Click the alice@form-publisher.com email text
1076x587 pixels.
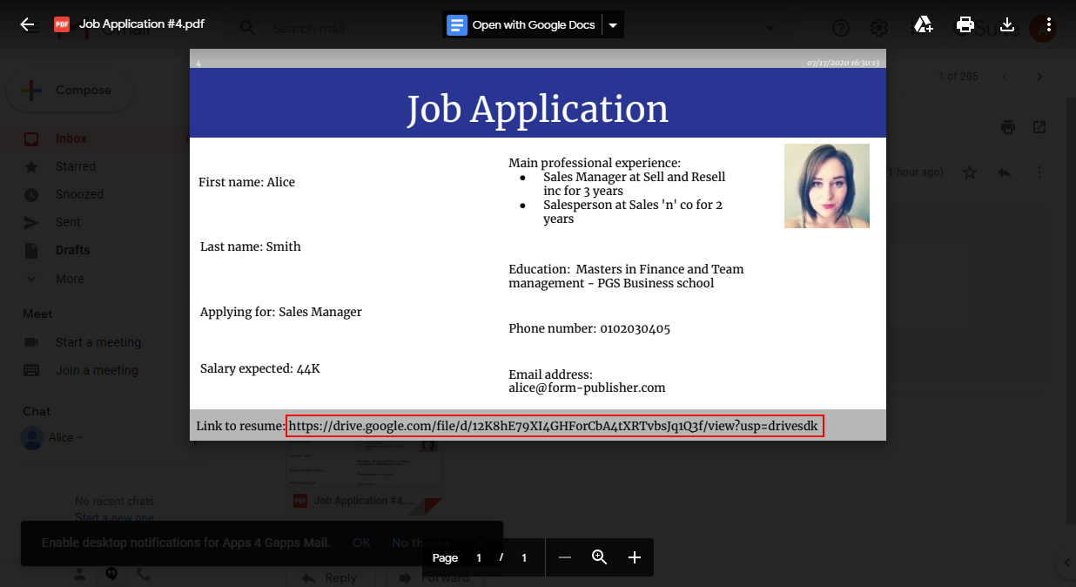point(587,388)
